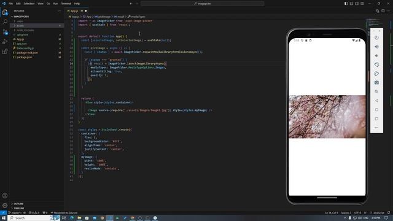Open the Explorer view in the activity bar
The width and height of the screenshot is (393, 221).
pyautogui.click(x=5, y=12)
